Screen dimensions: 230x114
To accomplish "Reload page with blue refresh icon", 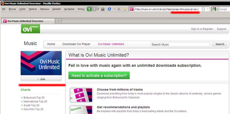I will (x=109, y=9).
